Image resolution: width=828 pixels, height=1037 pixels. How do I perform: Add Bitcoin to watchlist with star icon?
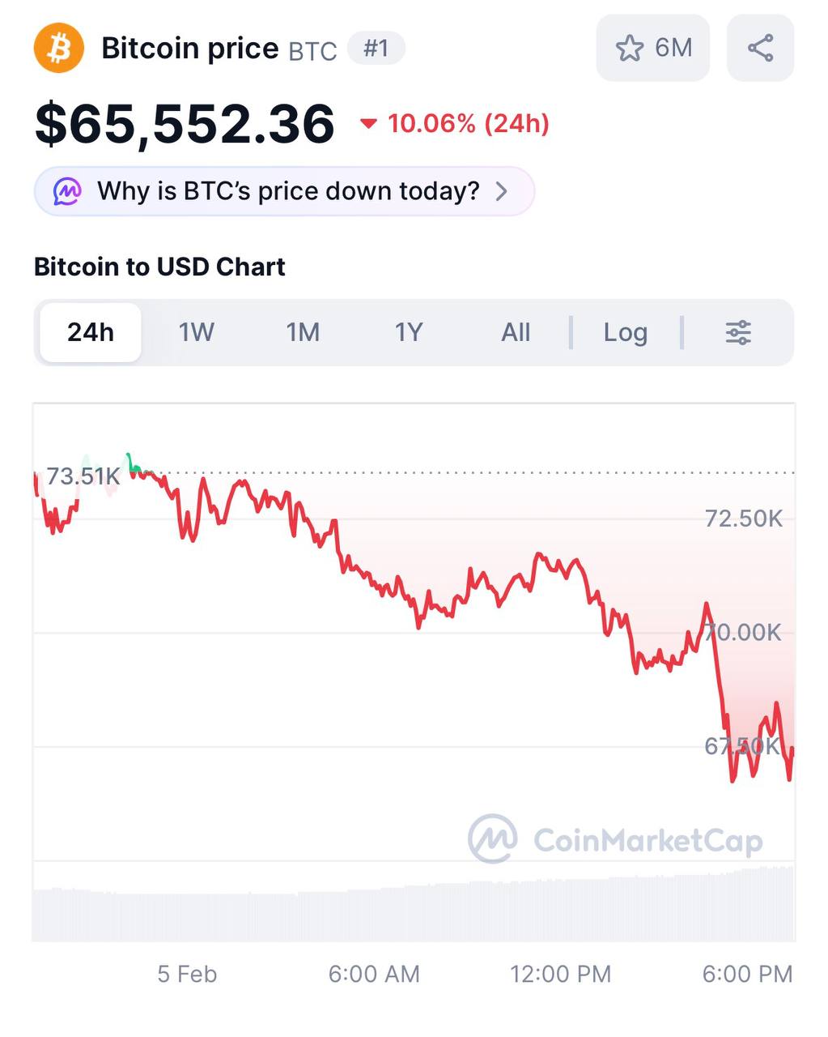coord(630,49)
